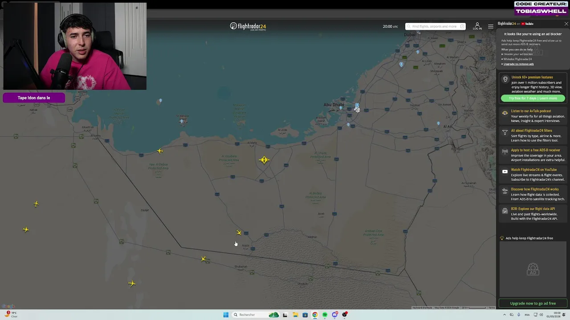Click the building icon for B2B flight data
570x320 pixels.
coord(505,211)
